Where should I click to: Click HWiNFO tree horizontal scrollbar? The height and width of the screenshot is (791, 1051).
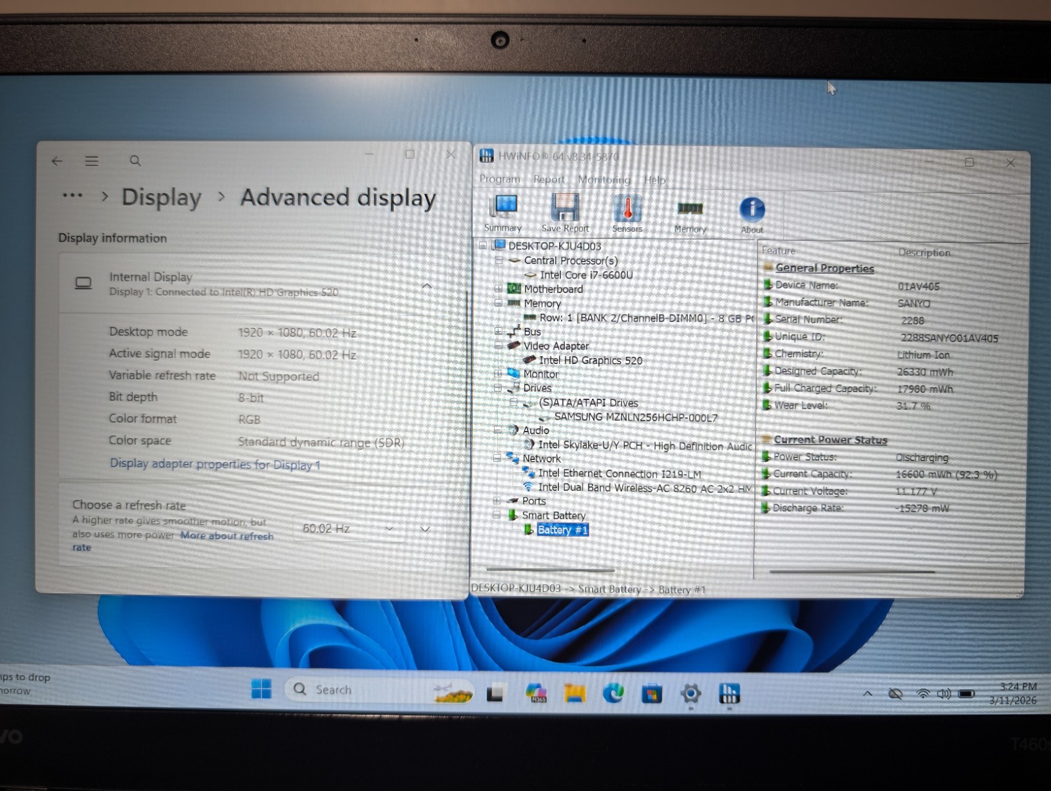pyautogui.click(x=550, y=570)
